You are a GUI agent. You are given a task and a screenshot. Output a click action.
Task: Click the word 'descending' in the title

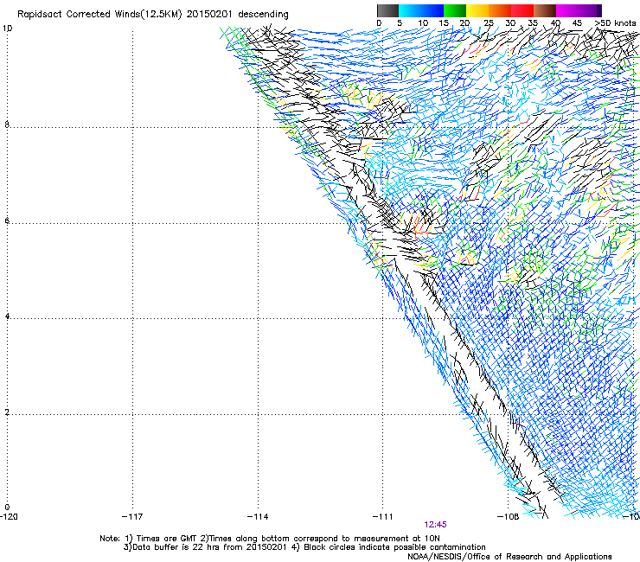(263, 15)
